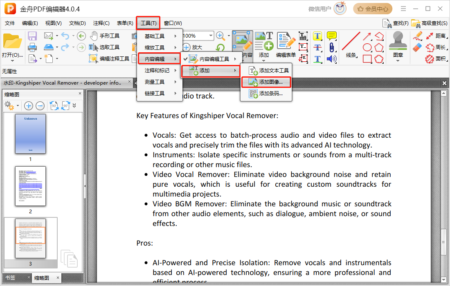The width and height of the screenshot is (450, 286).
Task: Select the 手形工具 hand tool
Action: (104, 36)
